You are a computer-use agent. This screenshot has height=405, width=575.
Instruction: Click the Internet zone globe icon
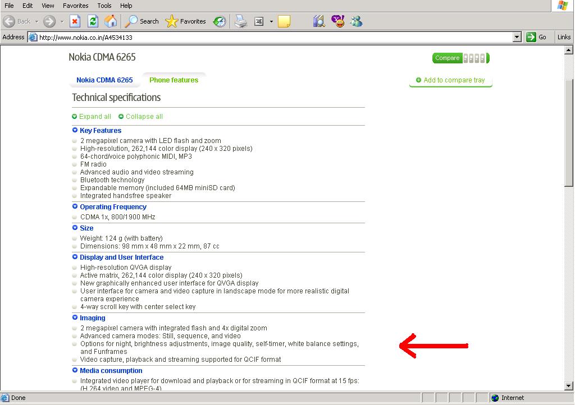pos(495,398)
